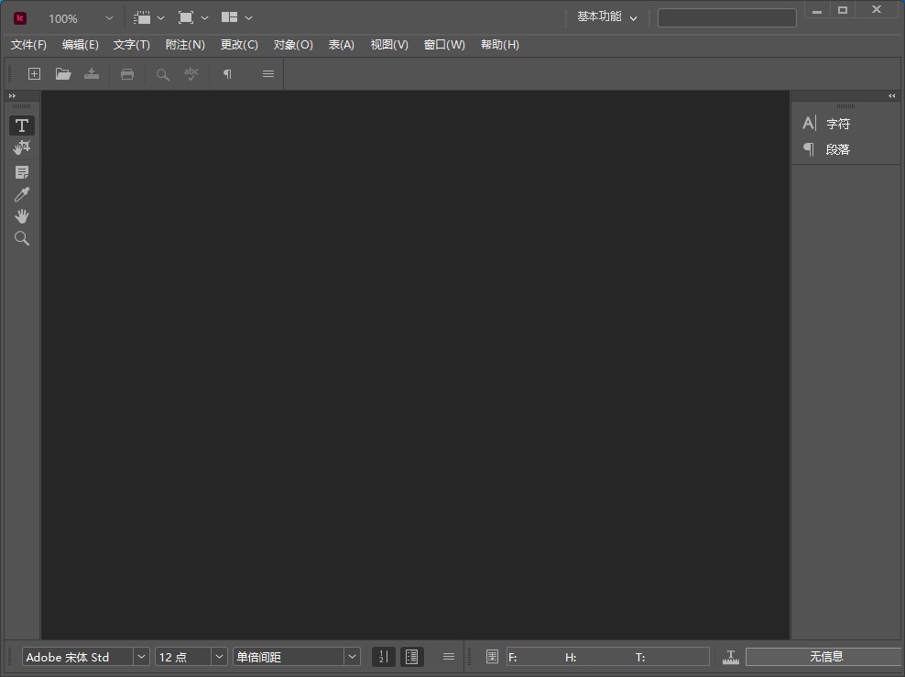Open the 基本功能 workspace switcher

pos(606,17)
